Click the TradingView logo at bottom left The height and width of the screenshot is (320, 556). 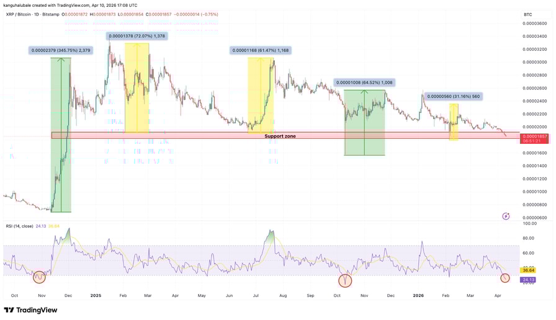(x=30, y=310)
